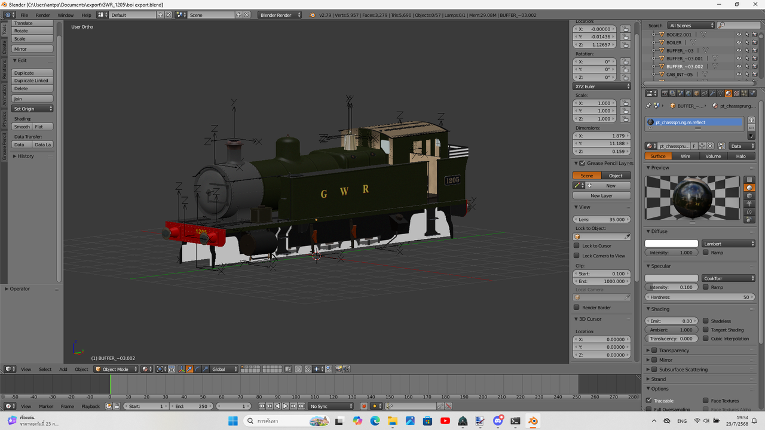This screenshot has width=765, height=430.
Task: Unlink the material datablock with X
Action: [710, 146]
